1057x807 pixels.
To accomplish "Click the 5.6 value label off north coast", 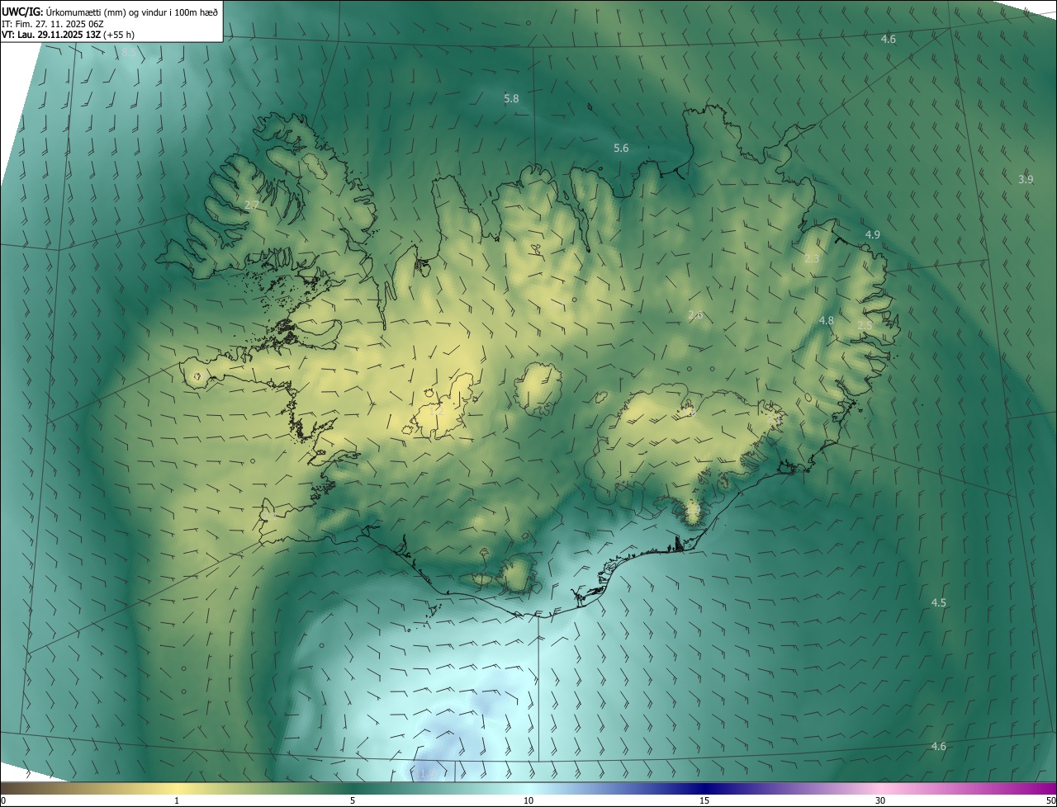I will tap(621, 148).
